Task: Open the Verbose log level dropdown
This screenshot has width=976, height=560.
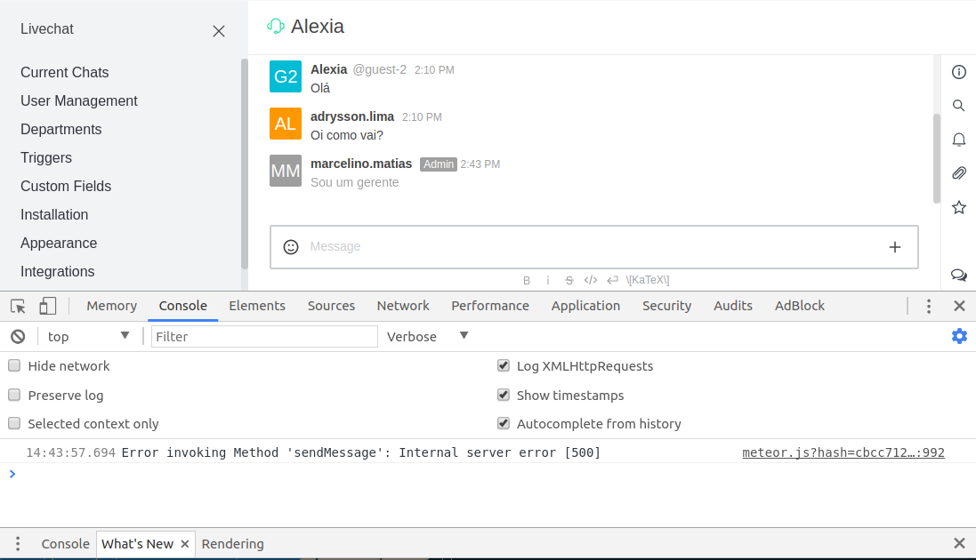Action: click(428, 337)
